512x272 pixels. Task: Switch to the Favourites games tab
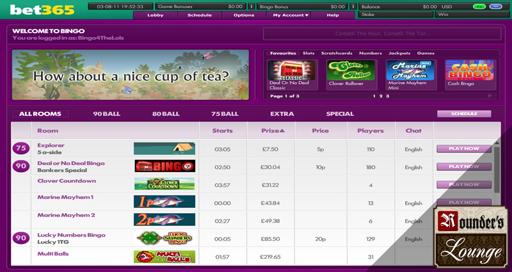(283, 53)
